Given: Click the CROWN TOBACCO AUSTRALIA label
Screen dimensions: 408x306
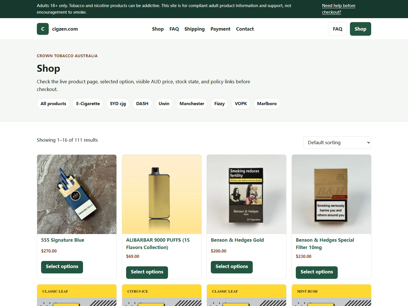Looking at the screenshot, I should [x=67, y=56].
